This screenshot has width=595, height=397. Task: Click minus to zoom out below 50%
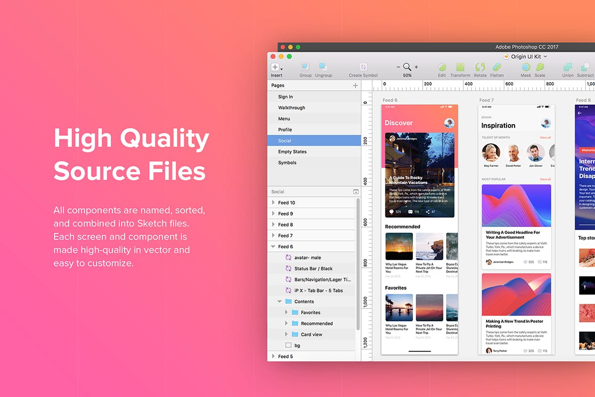(x=398, y=67)
